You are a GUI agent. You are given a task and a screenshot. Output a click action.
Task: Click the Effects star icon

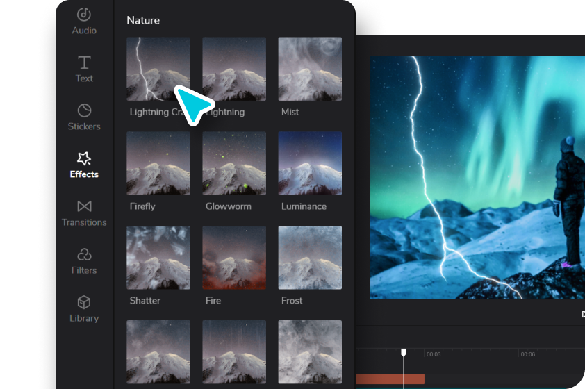(x=84, y=158)
